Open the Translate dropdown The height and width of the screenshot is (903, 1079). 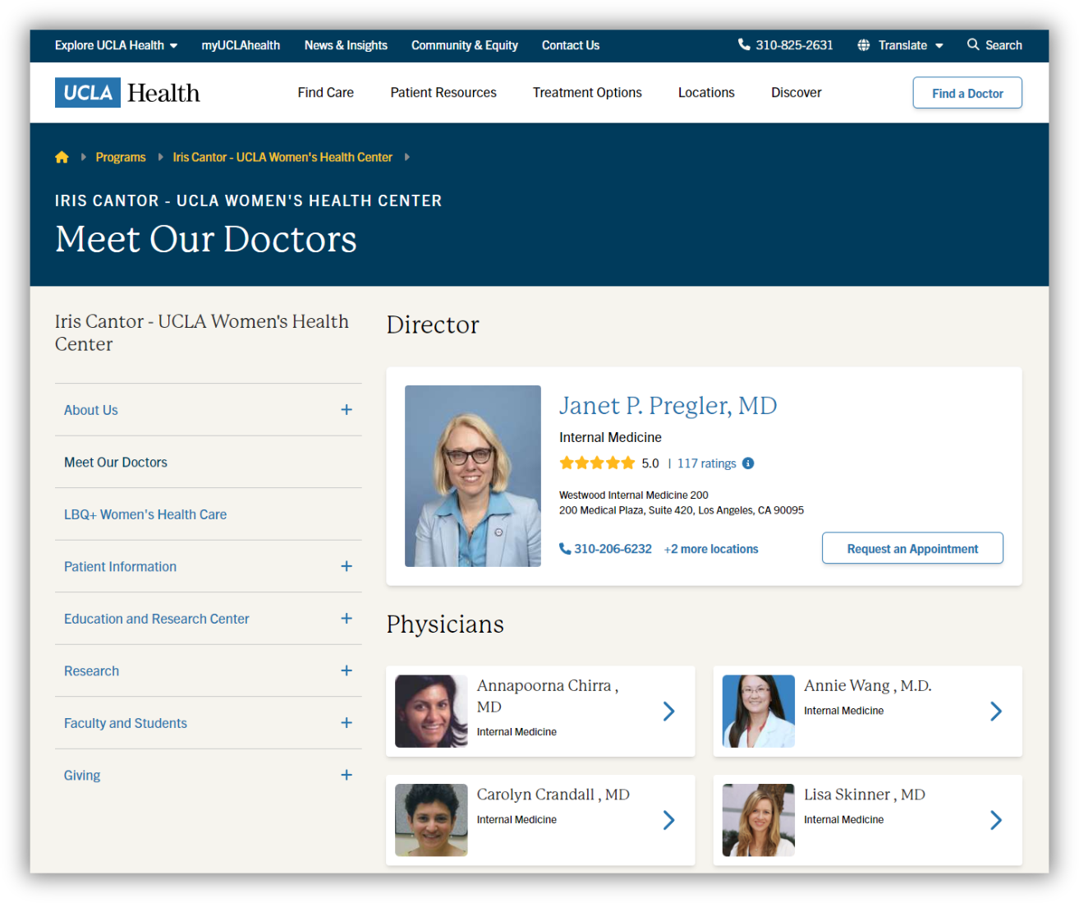click(x=911, y=45)
